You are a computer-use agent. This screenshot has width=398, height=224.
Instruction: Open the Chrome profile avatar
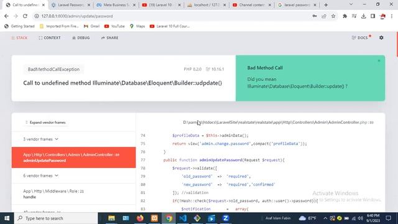[382, 16]
